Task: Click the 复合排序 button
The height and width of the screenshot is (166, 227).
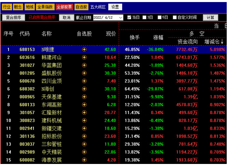Action: pos(13,18)
